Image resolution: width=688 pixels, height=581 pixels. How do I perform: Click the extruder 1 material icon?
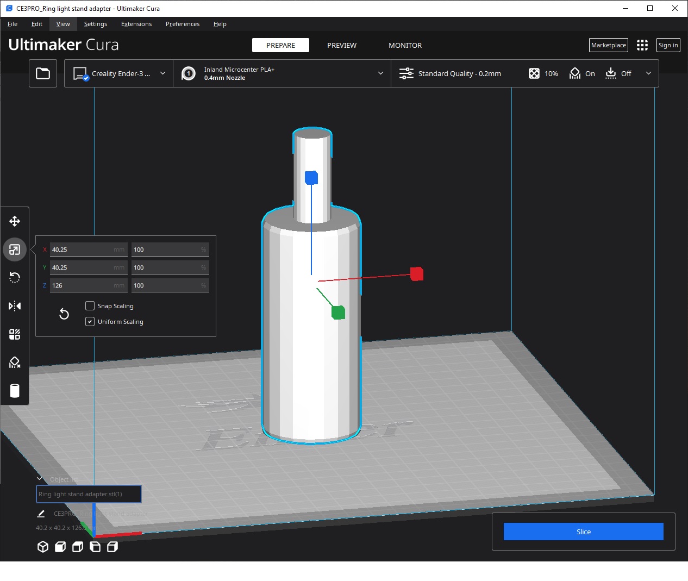(x=189, y=73)
